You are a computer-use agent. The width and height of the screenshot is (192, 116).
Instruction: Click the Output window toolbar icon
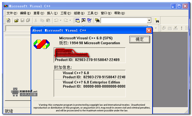(83, 20)
